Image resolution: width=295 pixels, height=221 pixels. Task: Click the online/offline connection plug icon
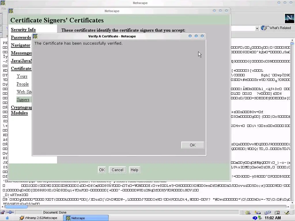(x=10, y=212)
